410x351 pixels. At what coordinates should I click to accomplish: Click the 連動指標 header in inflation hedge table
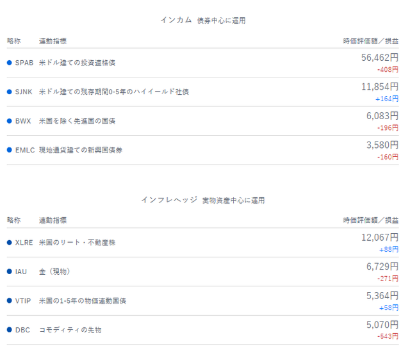click(x=53, y=220)
